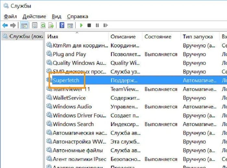Select the WalletService service
This screenshot has width=227, height=168.
coord(69,98)
